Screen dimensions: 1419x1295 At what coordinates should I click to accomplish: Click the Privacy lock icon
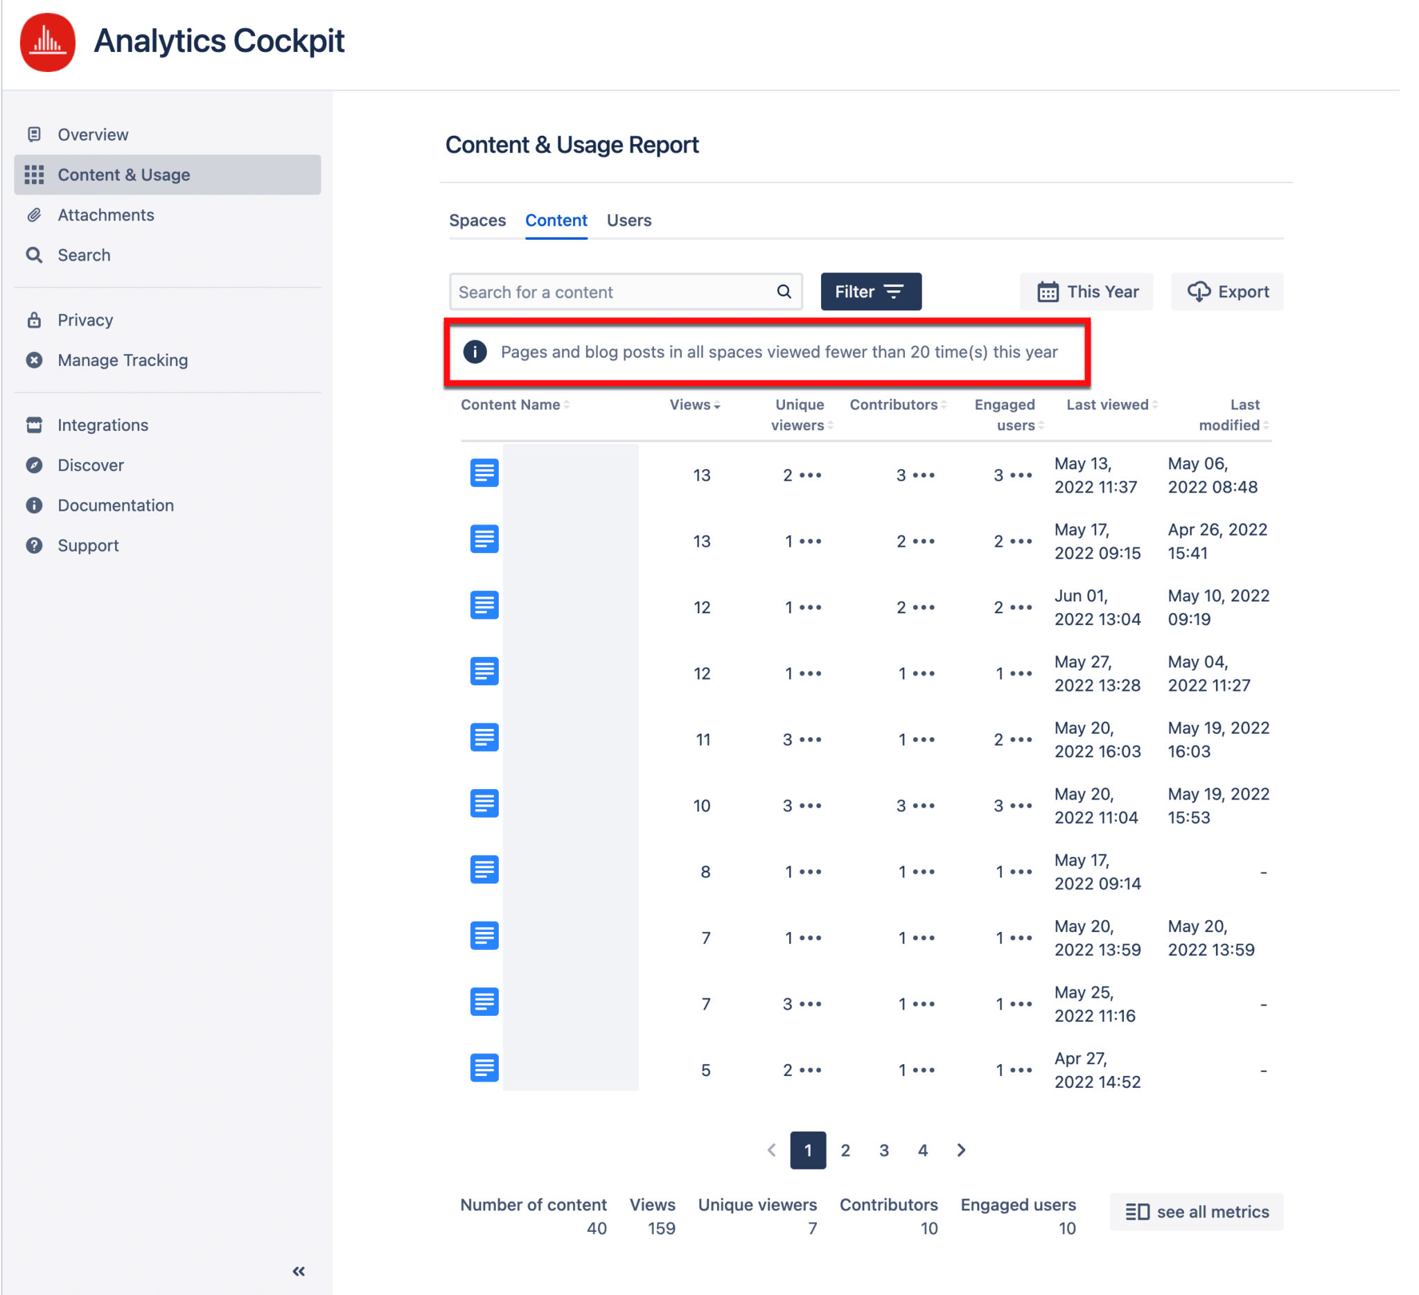pos(35,319)
